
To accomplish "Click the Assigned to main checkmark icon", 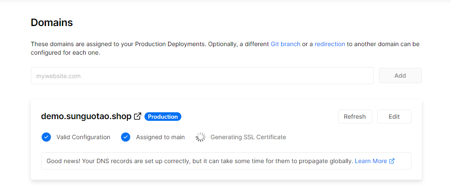I will (126, 137).
